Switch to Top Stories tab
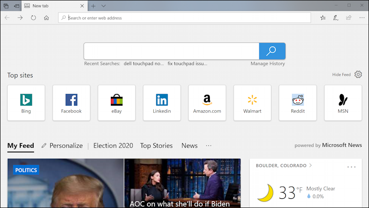The image size is (369, 208). [156, 146]
